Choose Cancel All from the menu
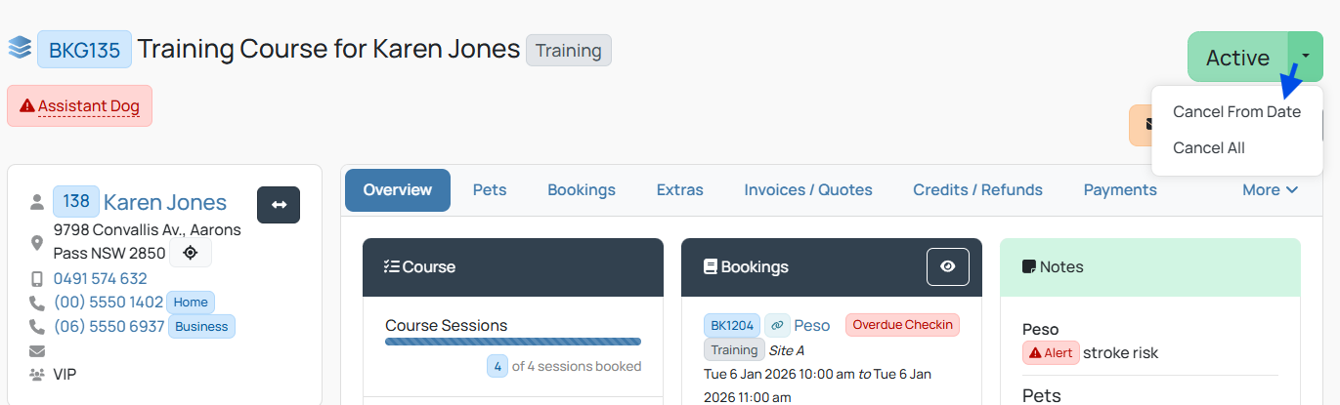The image size is (1340, 405). [1209, 148]
